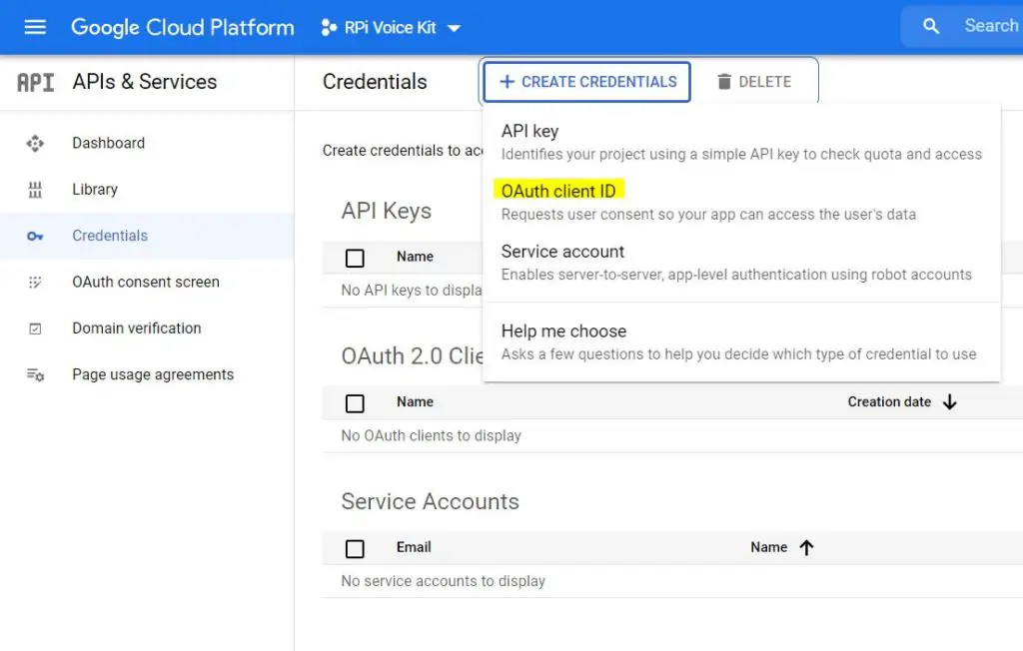
Task: Open the OAuth consent screen page
Action: 146,282
